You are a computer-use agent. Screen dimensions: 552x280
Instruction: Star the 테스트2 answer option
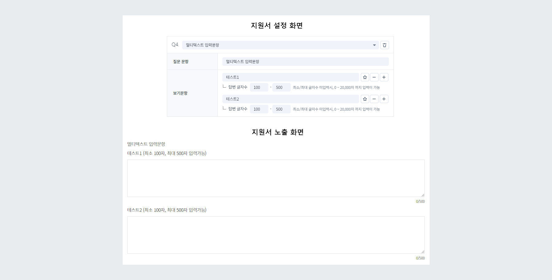click(365, 99)
